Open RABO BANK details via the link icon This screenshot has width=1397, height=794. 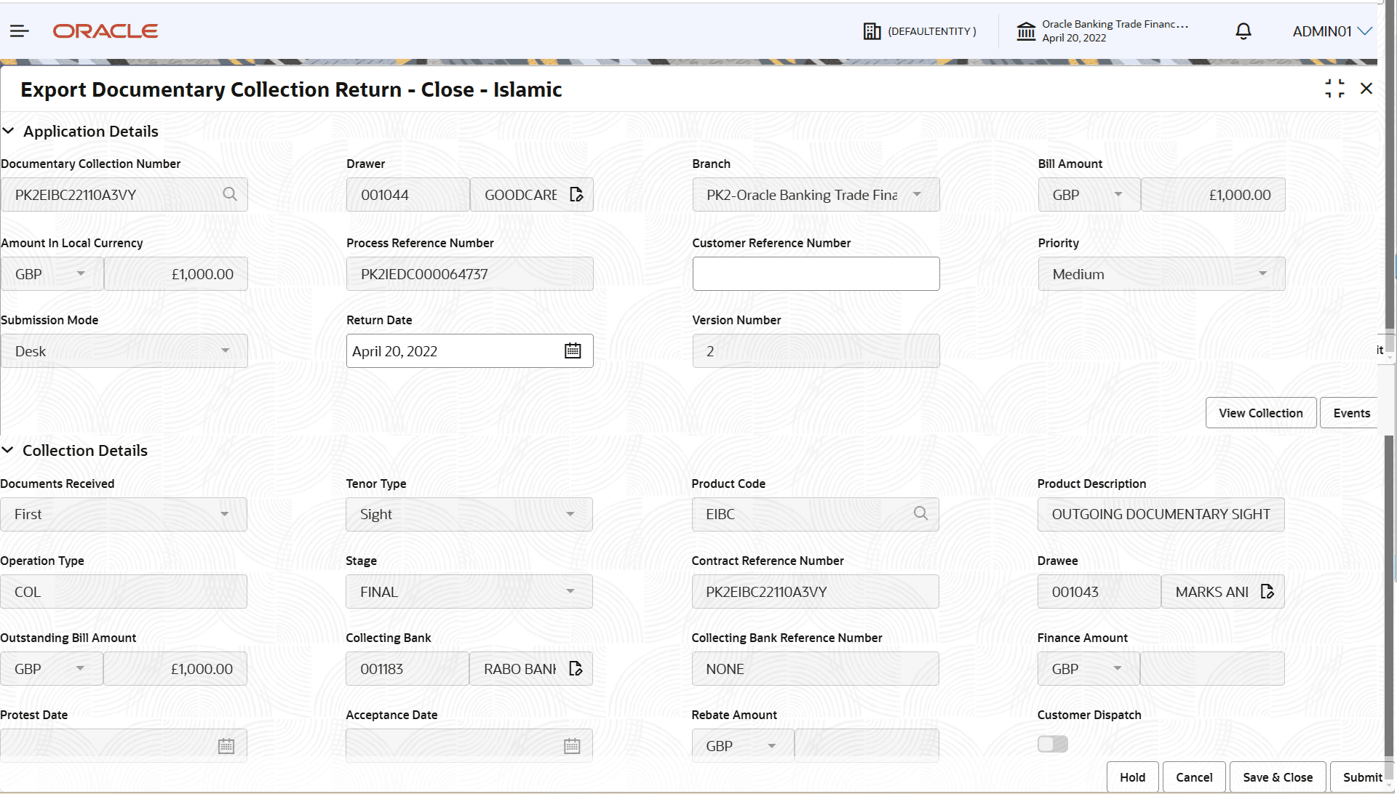576,668
